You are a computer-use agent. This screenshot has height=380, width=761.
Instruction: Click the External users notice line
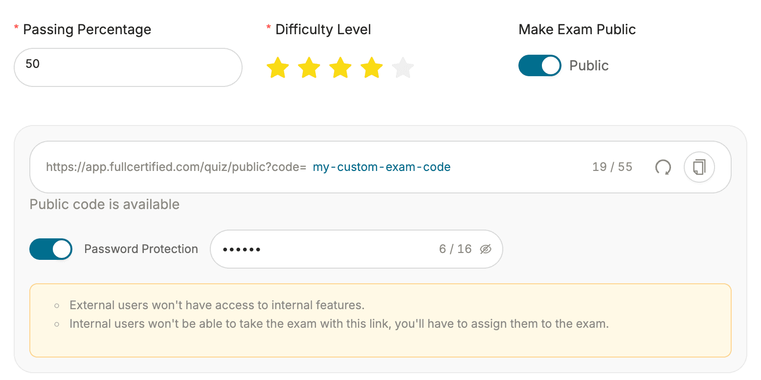pos(217,305)
